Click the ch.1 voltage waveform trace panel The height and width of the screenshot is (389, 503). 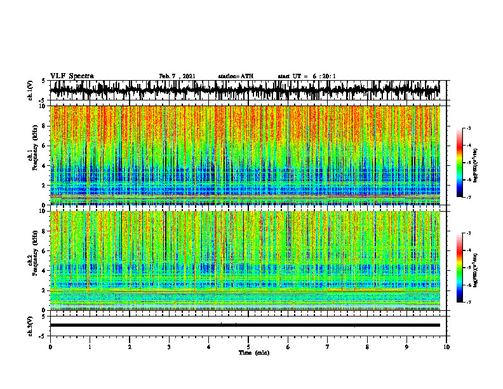248,90
